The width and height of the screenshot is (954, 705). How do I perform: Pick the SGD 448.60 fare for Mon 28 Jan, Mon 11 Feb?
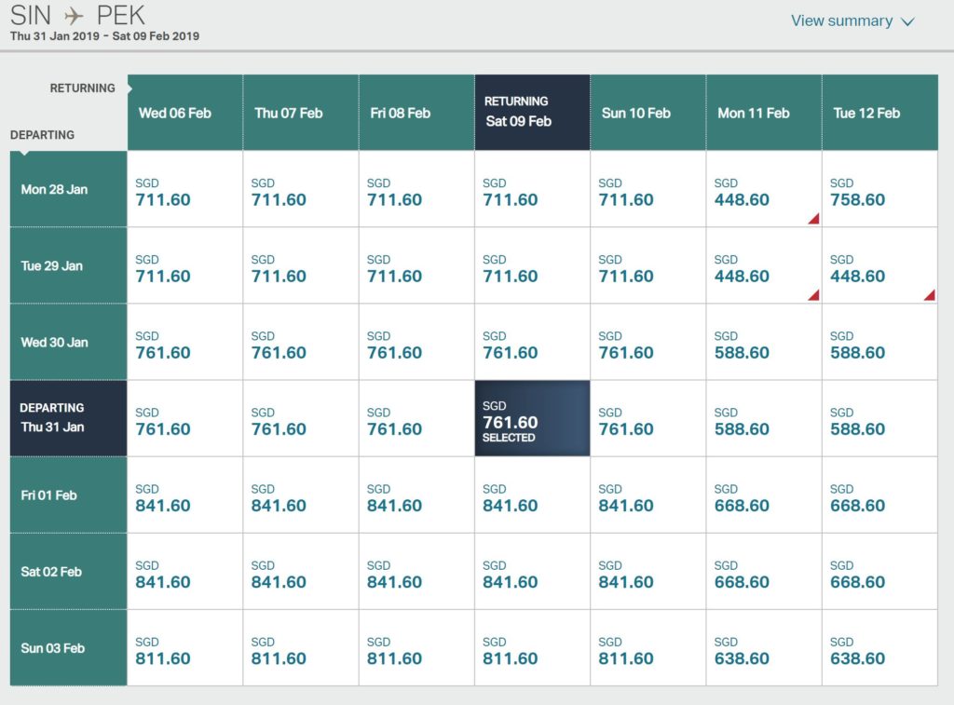(x=763, y=190)
